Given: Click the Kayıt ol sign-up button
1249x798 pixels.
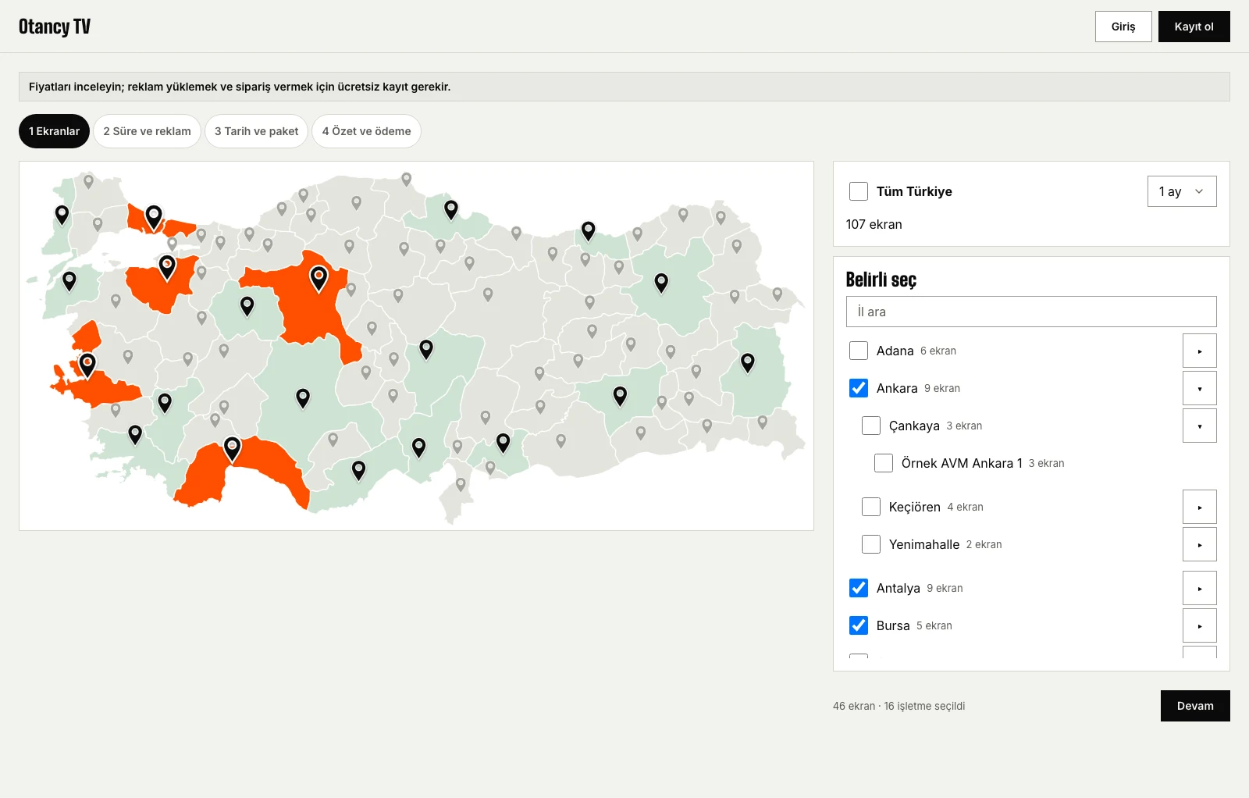Looking at the screenshot, I should pos(1194,27).
